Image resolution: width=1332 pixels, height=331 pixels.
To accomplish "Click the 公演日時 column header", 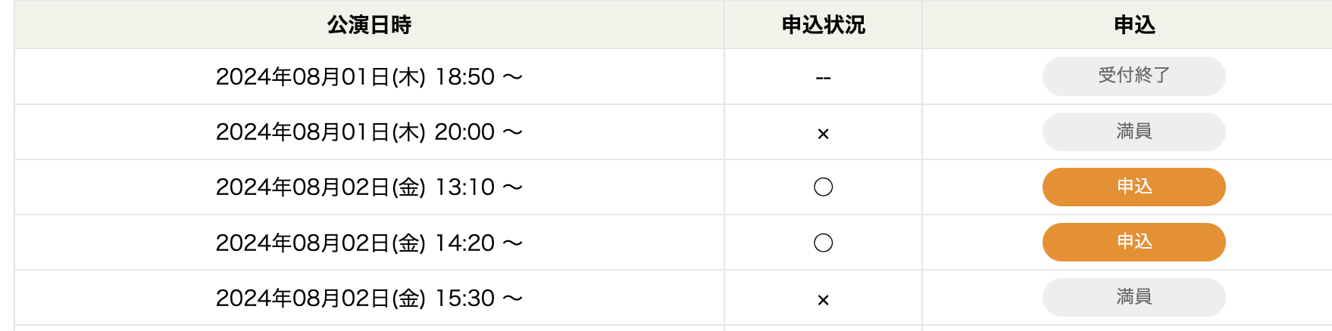I will (369, 25).
